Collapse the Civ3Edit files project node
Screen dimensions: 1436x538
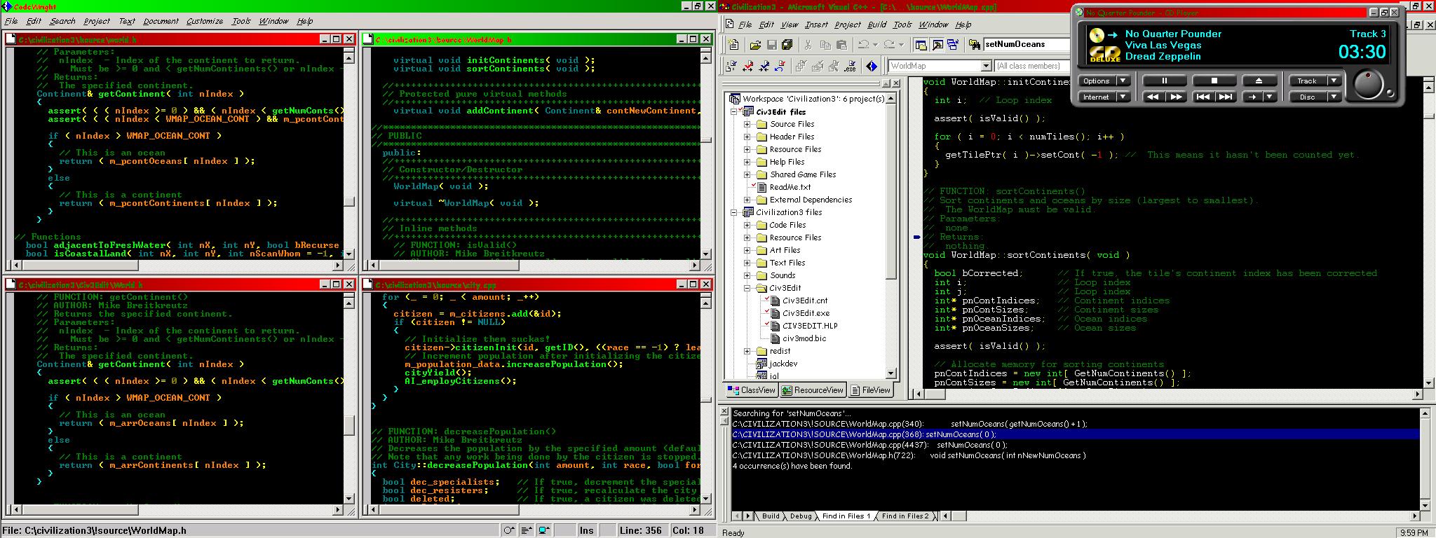(x=735, y=112)
